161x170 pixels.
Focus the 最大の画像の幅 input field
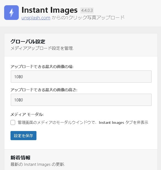(x=81, y=77)
